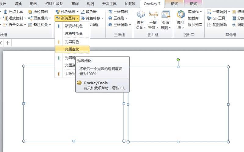Click the GIF工具 icon

(x=209, y=18)
